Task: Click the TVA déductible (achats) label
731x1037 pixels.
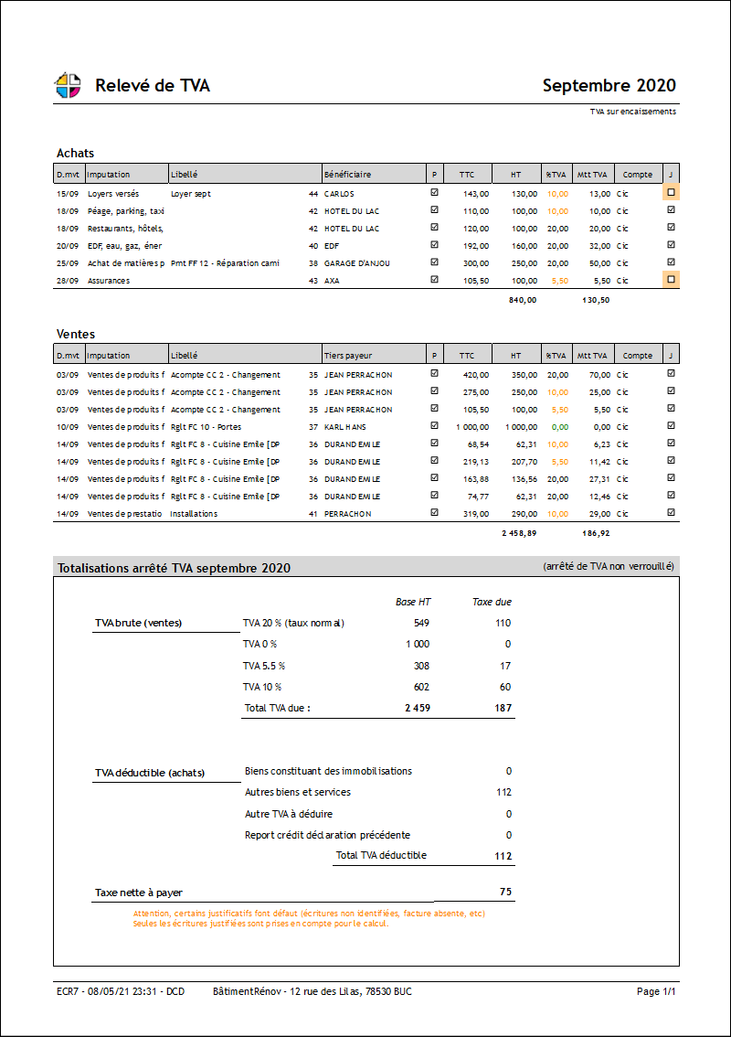Action: (150, 773)
